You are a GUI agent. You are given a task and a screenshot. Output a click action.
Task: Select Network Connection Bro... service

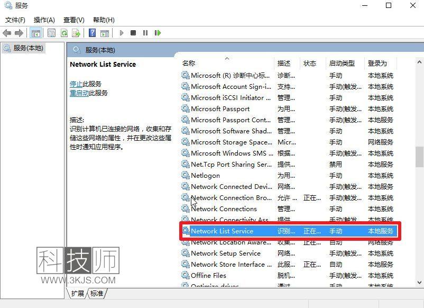tap(288, 197)
